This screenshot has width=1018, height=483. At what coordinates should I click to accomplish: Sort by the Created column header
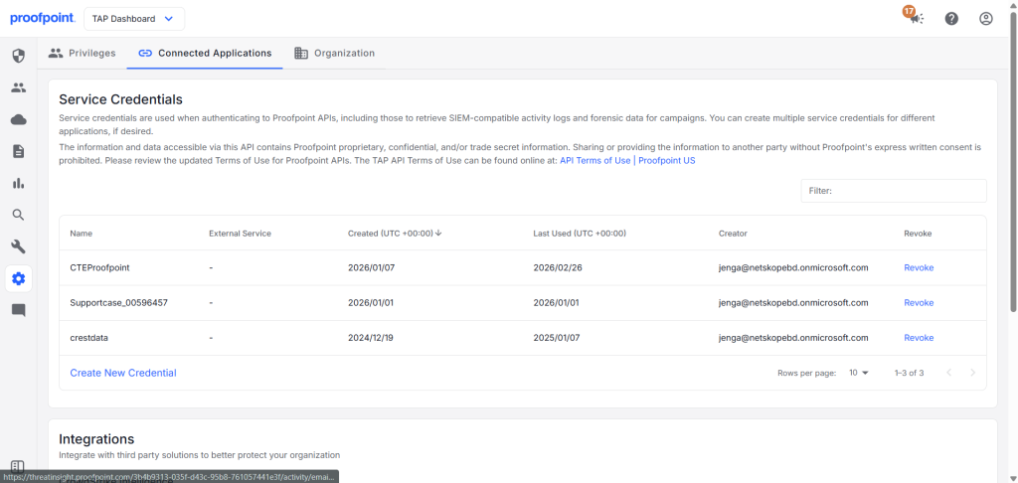390,234
